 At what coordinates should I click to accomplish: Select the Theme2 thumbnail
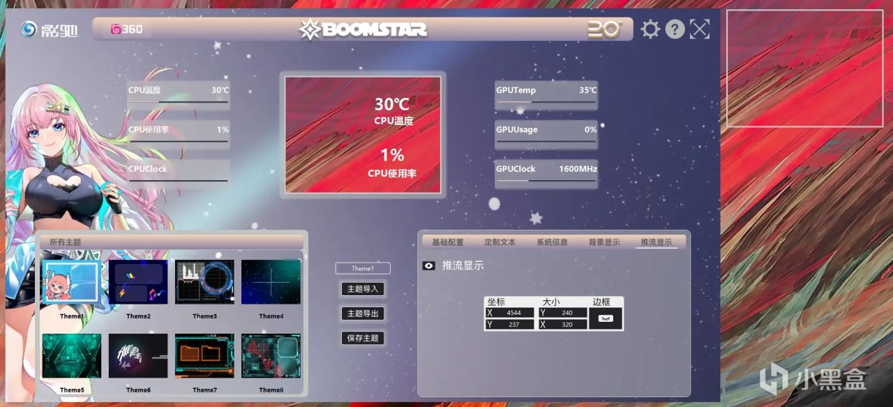tap(138, 282)
